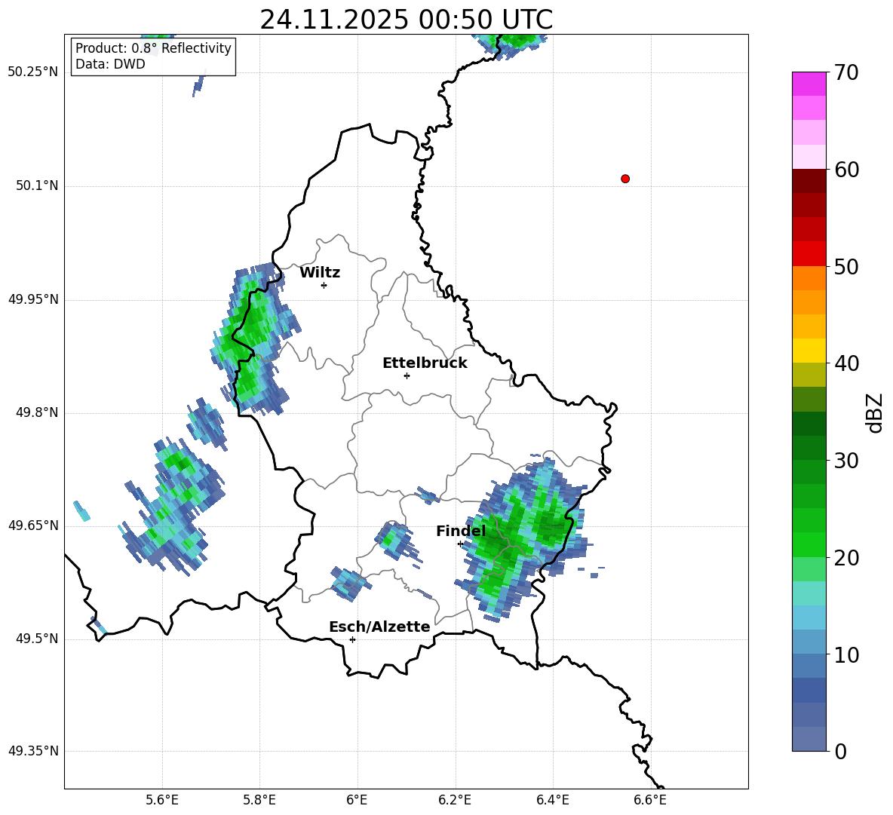Click the orange swatch just below 50 dBZ

(x=809, y=278)
